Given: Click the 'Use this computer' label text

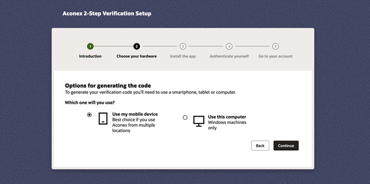Looking at the screenshot, I should [227, 117].
